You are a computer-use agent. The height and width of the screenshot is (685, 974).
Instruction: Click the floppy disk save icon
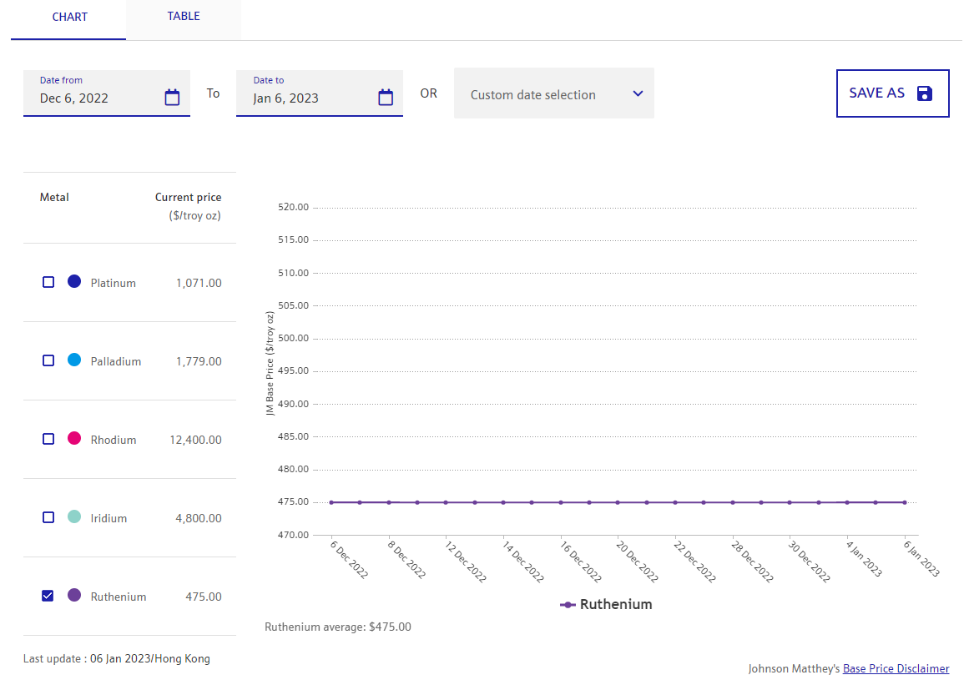point(925,93)
